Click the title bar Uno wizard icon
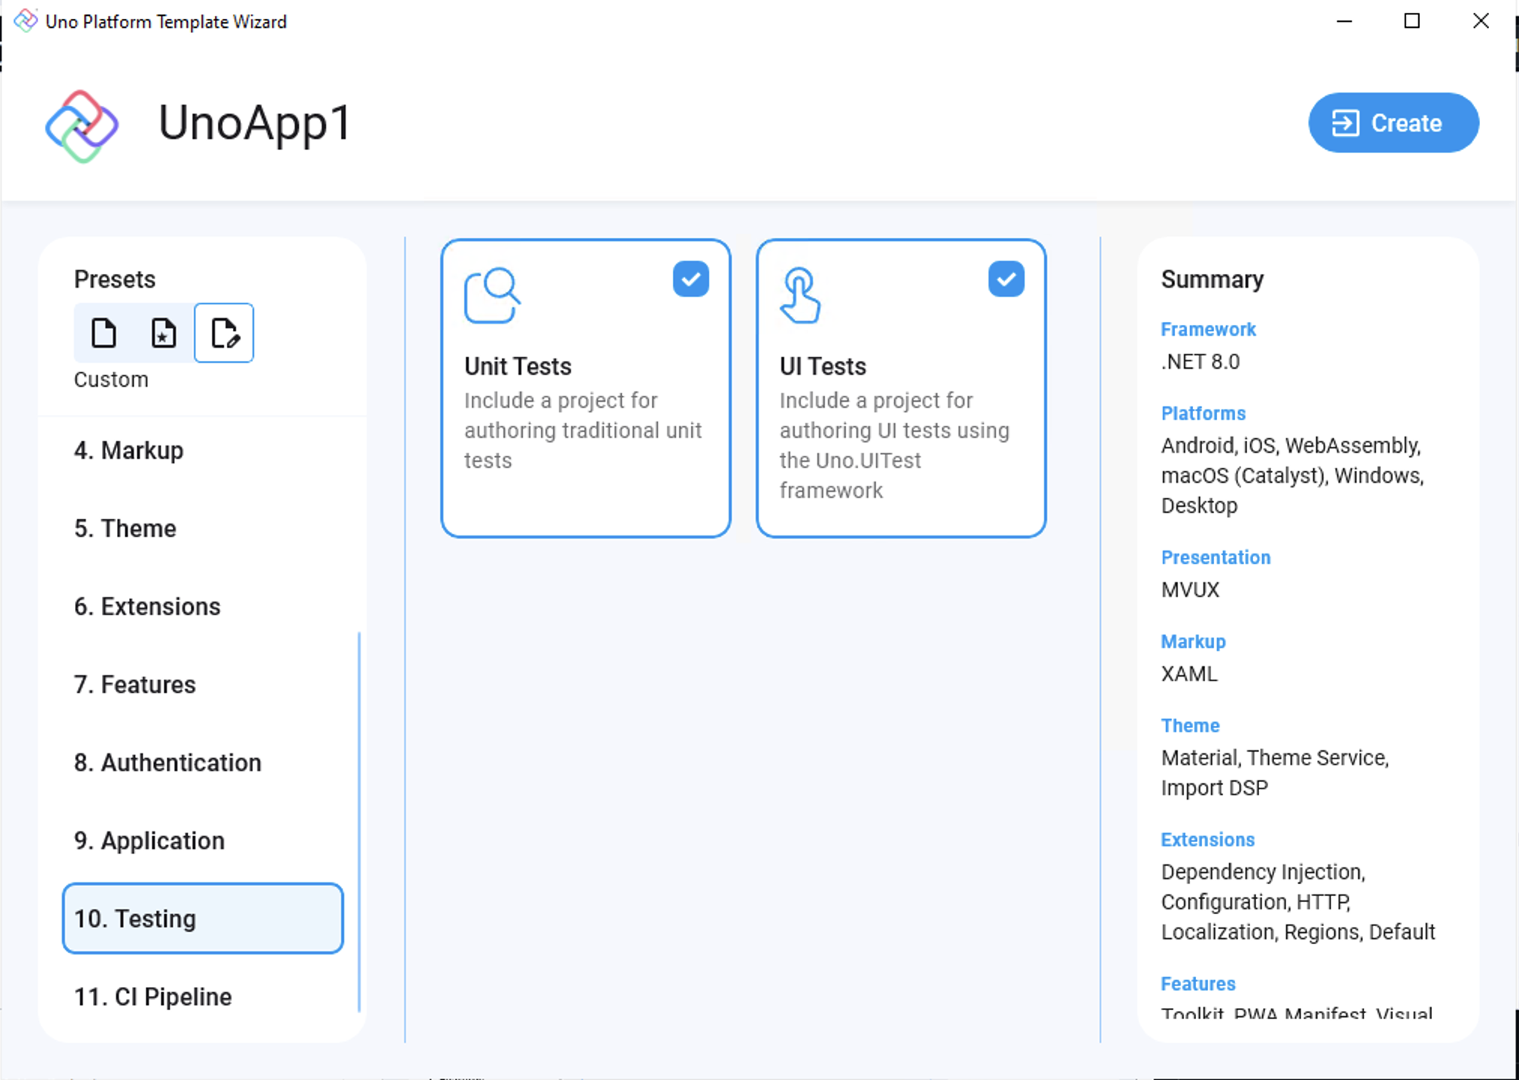Image resolution: width=1519 pixels, height=1080 pixels. pos(25,20)
